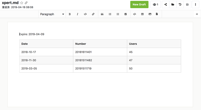Viewport: 201px width, 110px height.
Task: Create an unordered list
Action: point(118,14)
